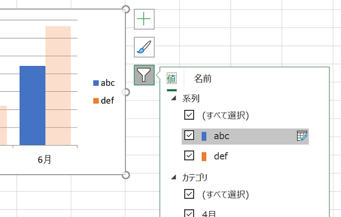Viewport: 341px width, 217px height.
Task: Click the blue abc bar for 6月
Action: [32, 105]
